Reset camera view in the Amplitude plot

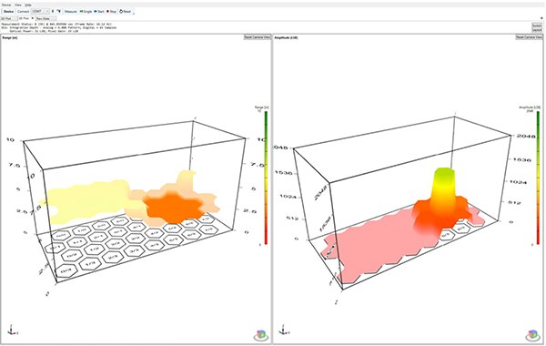[529, 37]
